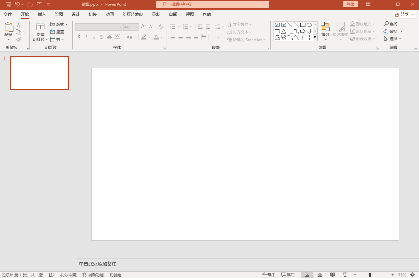
Task: Undo the last action
Action: point(18,4)
